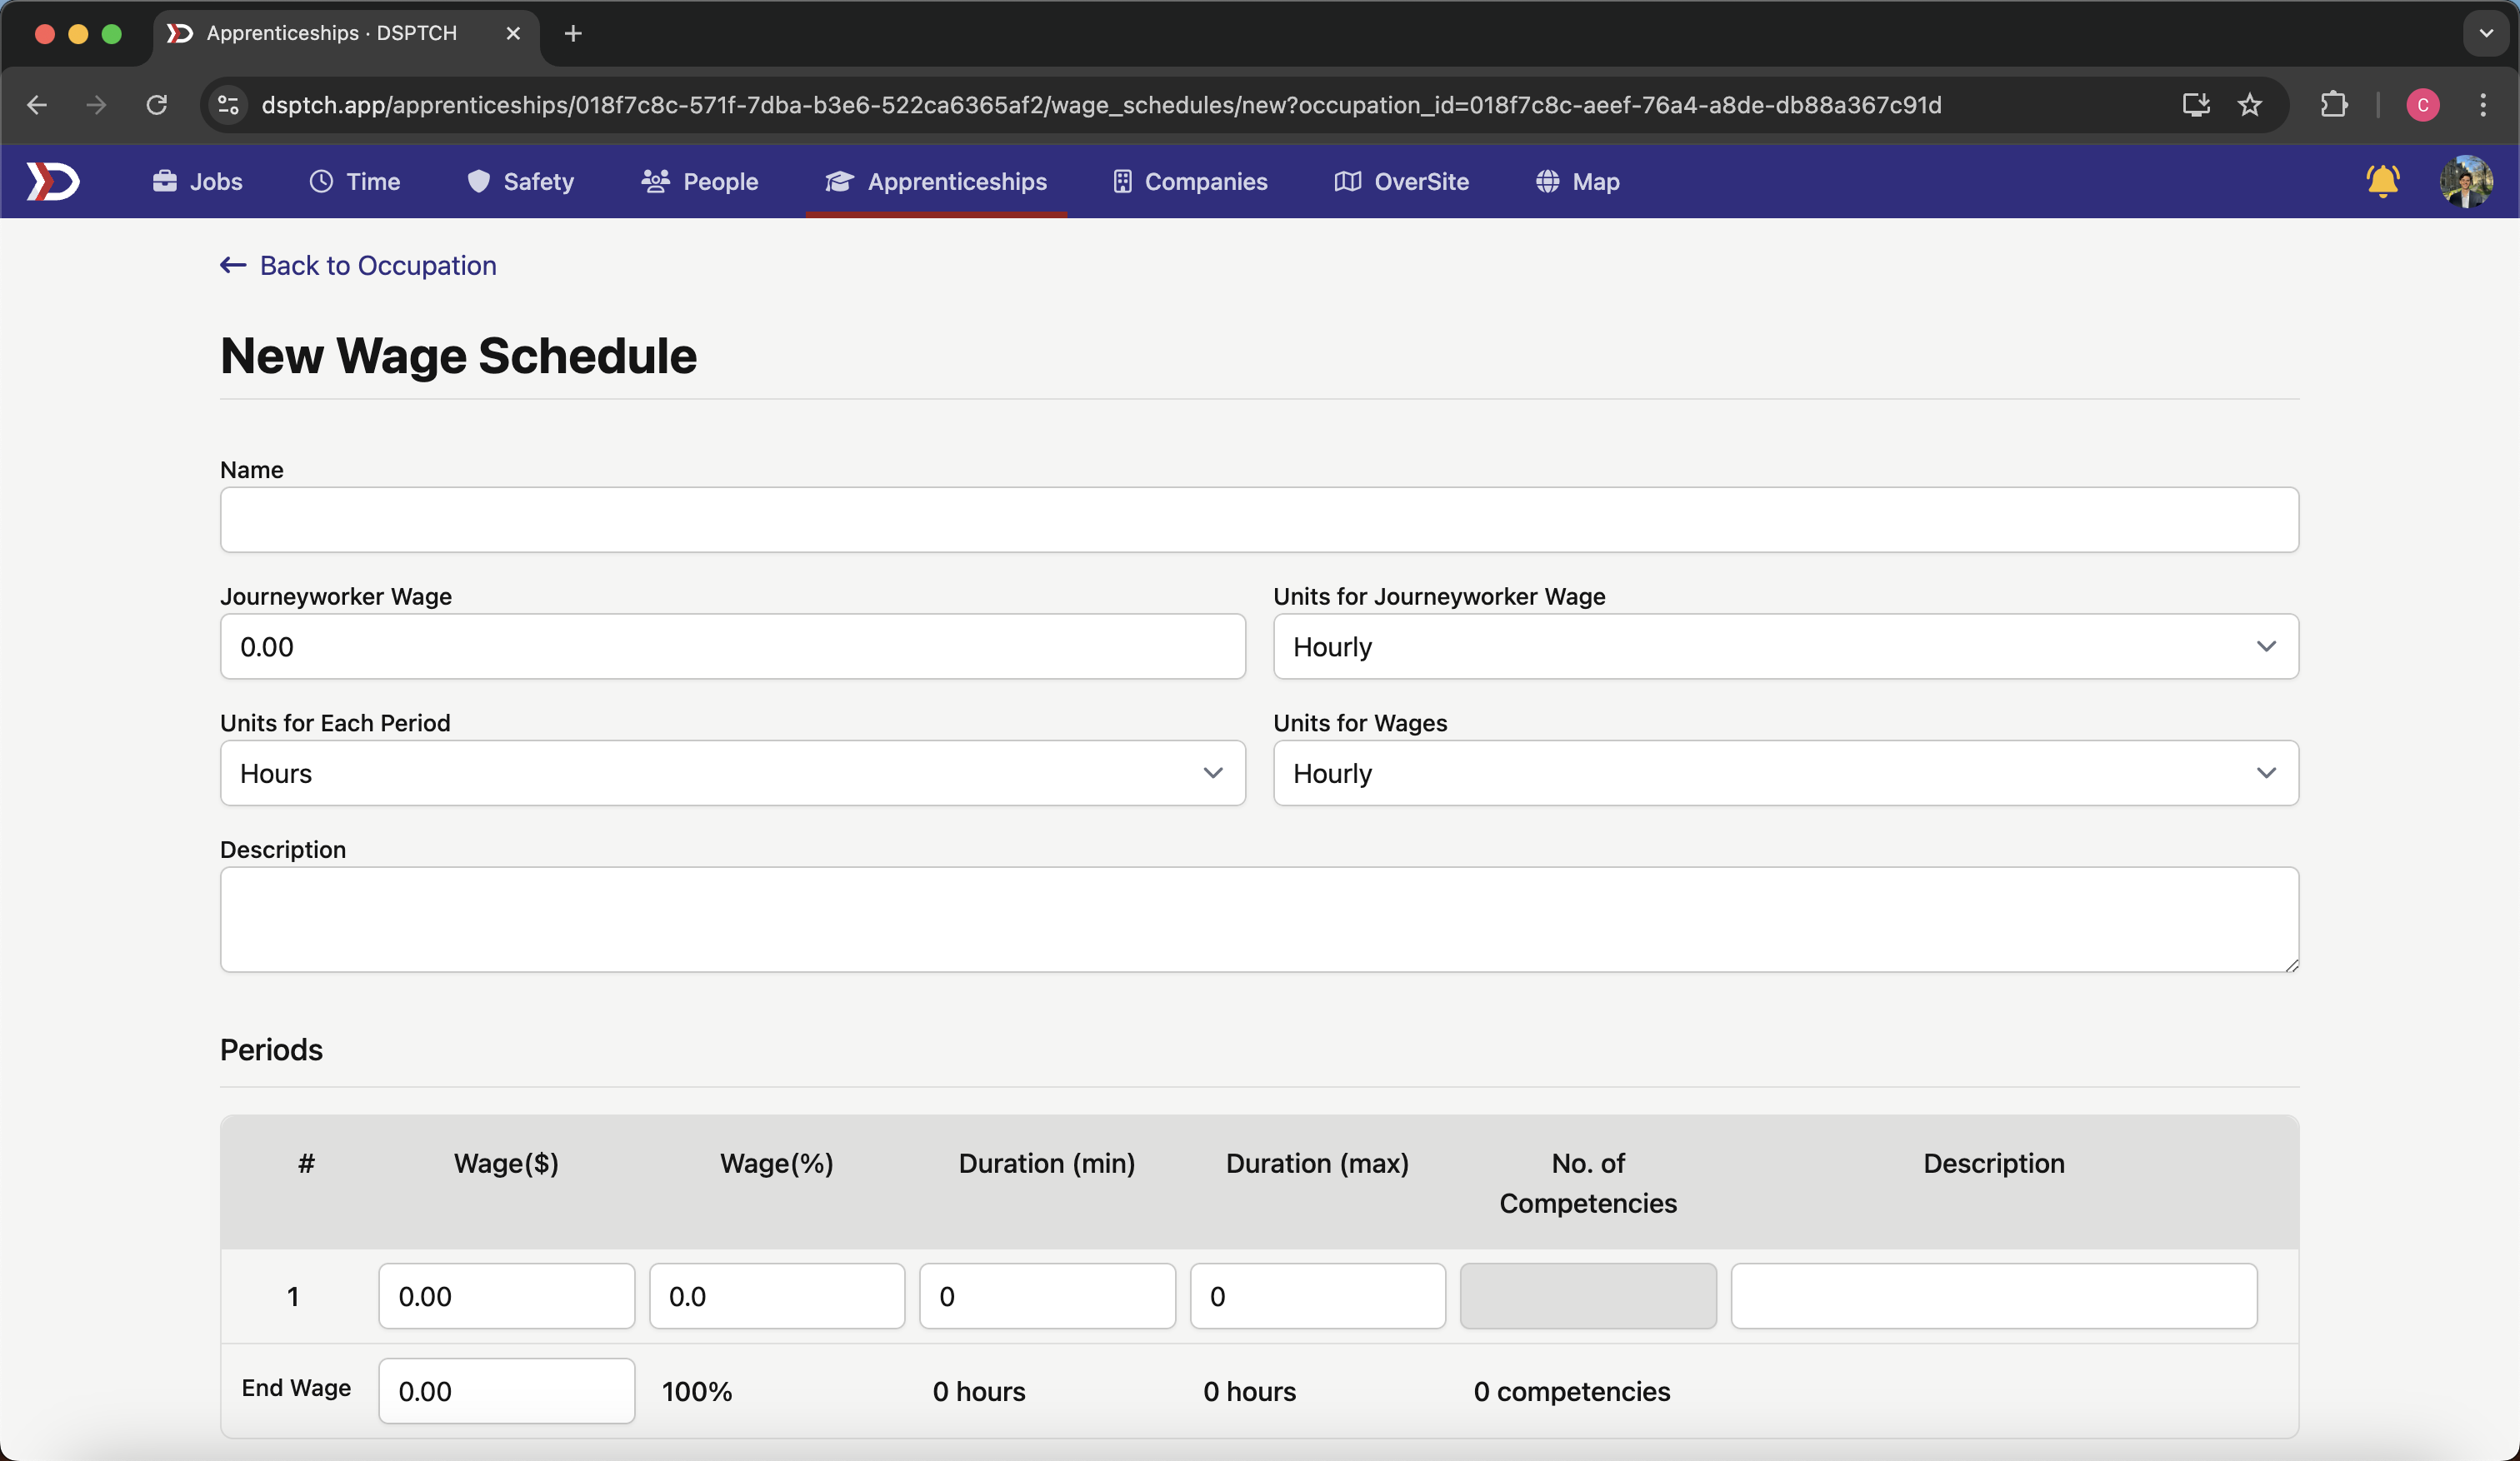Viewport: 2520px width, 1461px height.
Task: Open the People section
Action: [700, 182]
